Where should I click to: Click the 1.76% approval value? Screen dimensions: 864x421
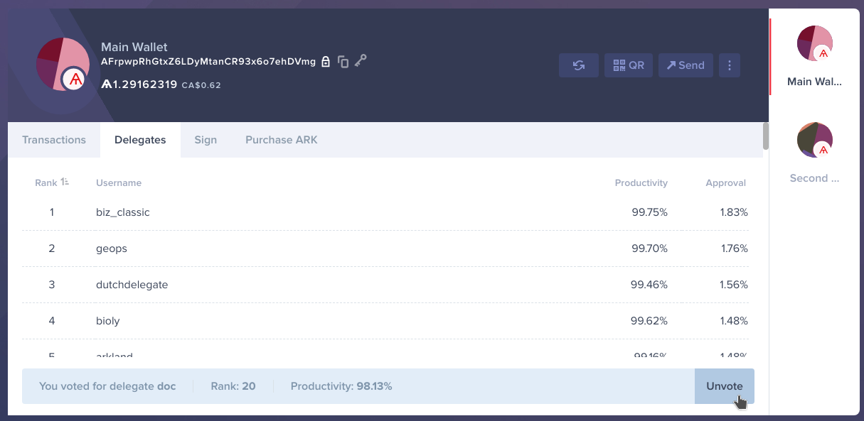[734, 248]
